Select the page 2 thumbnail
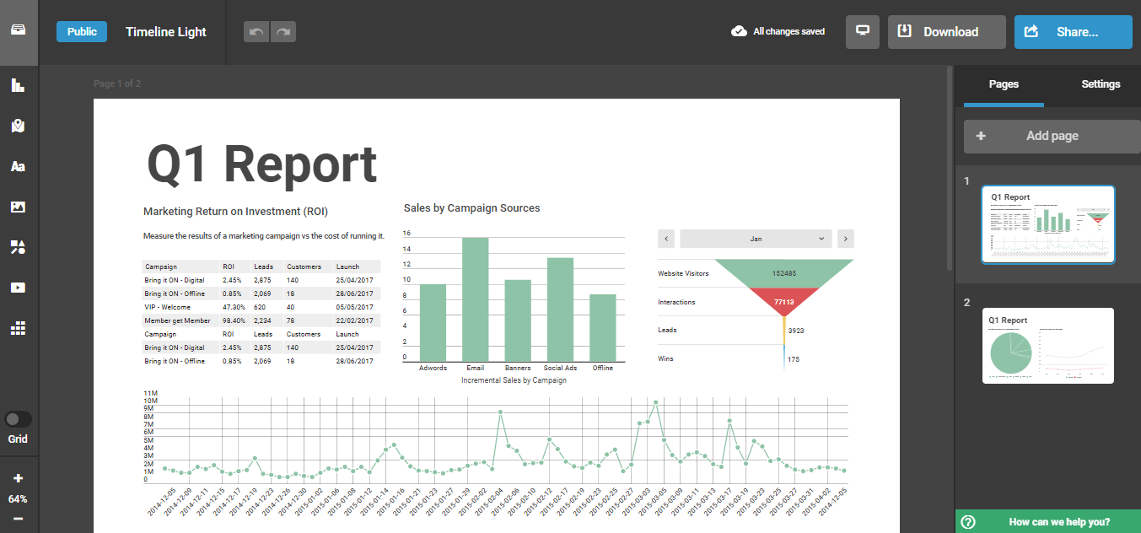Screen dimensions: 1141x533 (x=1047, y=346)
